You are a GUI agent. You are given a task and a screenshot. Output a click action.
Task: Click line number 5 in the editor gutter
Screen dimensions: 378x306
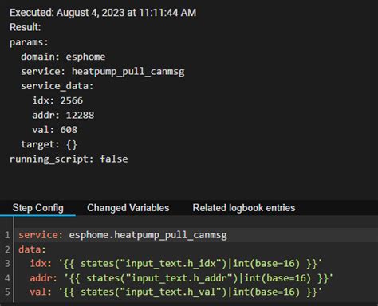[x=7, y=292]
